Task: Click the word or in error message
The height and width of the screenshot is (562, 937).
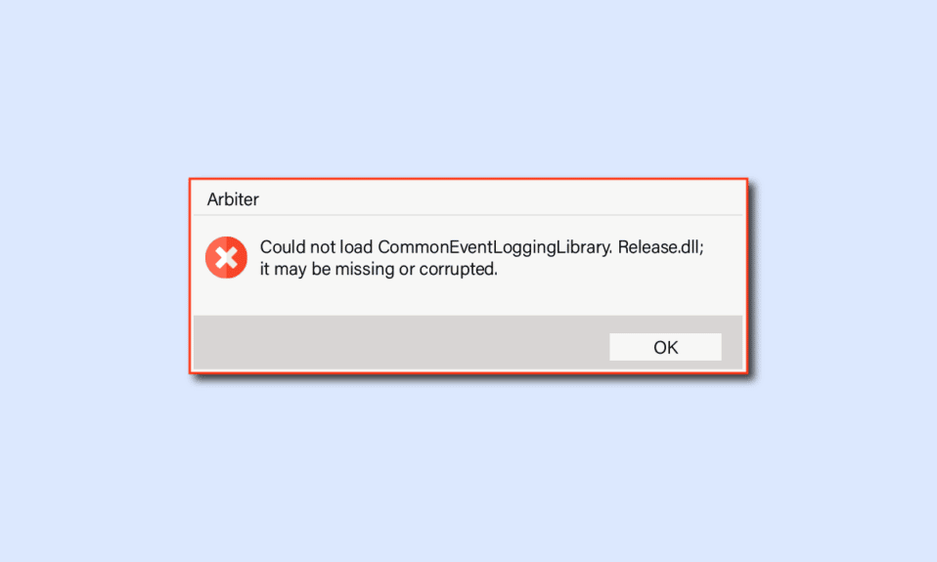Action: [x=406, y=270]
